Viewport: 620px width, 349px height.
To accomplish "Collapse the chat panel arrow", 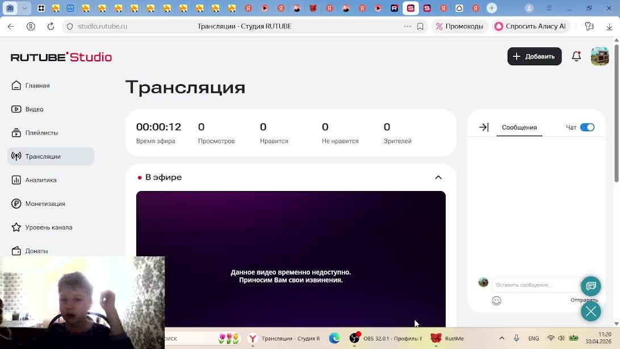I will (x=484, y=127).
